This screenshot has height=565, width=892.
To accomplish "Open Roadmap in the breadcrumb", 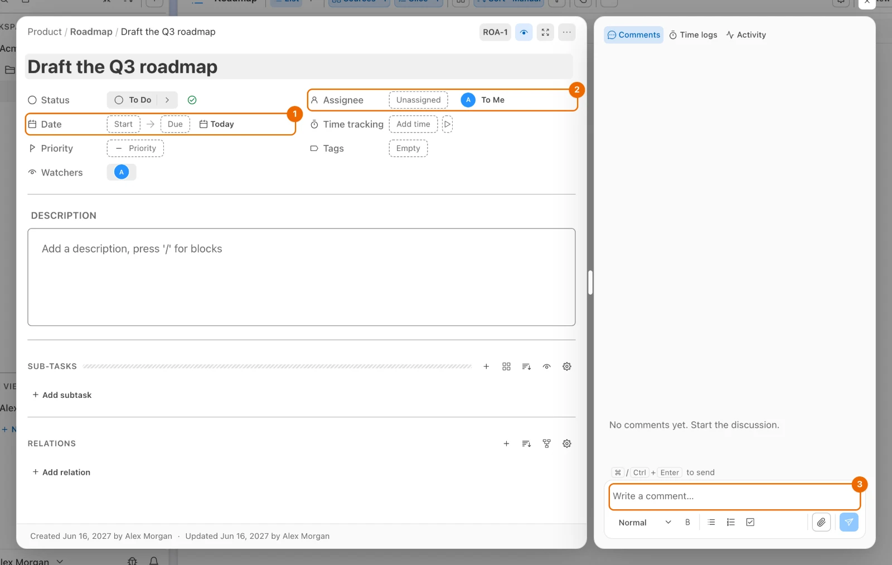I will click(91, 32).
